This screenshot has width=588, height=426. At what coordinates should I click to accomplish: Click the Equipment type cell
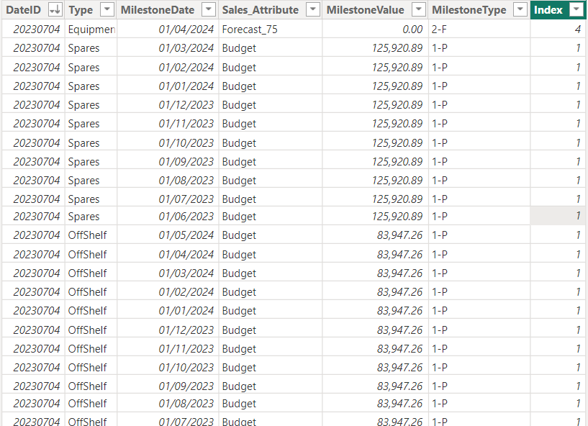(91, 30)
